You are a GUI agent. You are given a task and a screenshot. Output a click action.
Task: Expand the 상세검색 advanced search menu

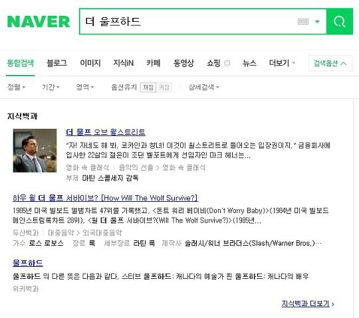pos(203,87)
